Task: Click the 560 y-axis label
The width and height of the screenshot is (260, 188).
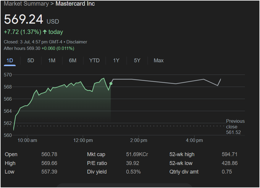Action: pyautogui.click(x=8, y=135)
